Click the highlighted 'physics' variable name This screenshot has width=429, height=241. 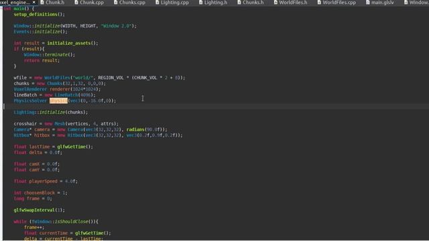coord(58,101)
